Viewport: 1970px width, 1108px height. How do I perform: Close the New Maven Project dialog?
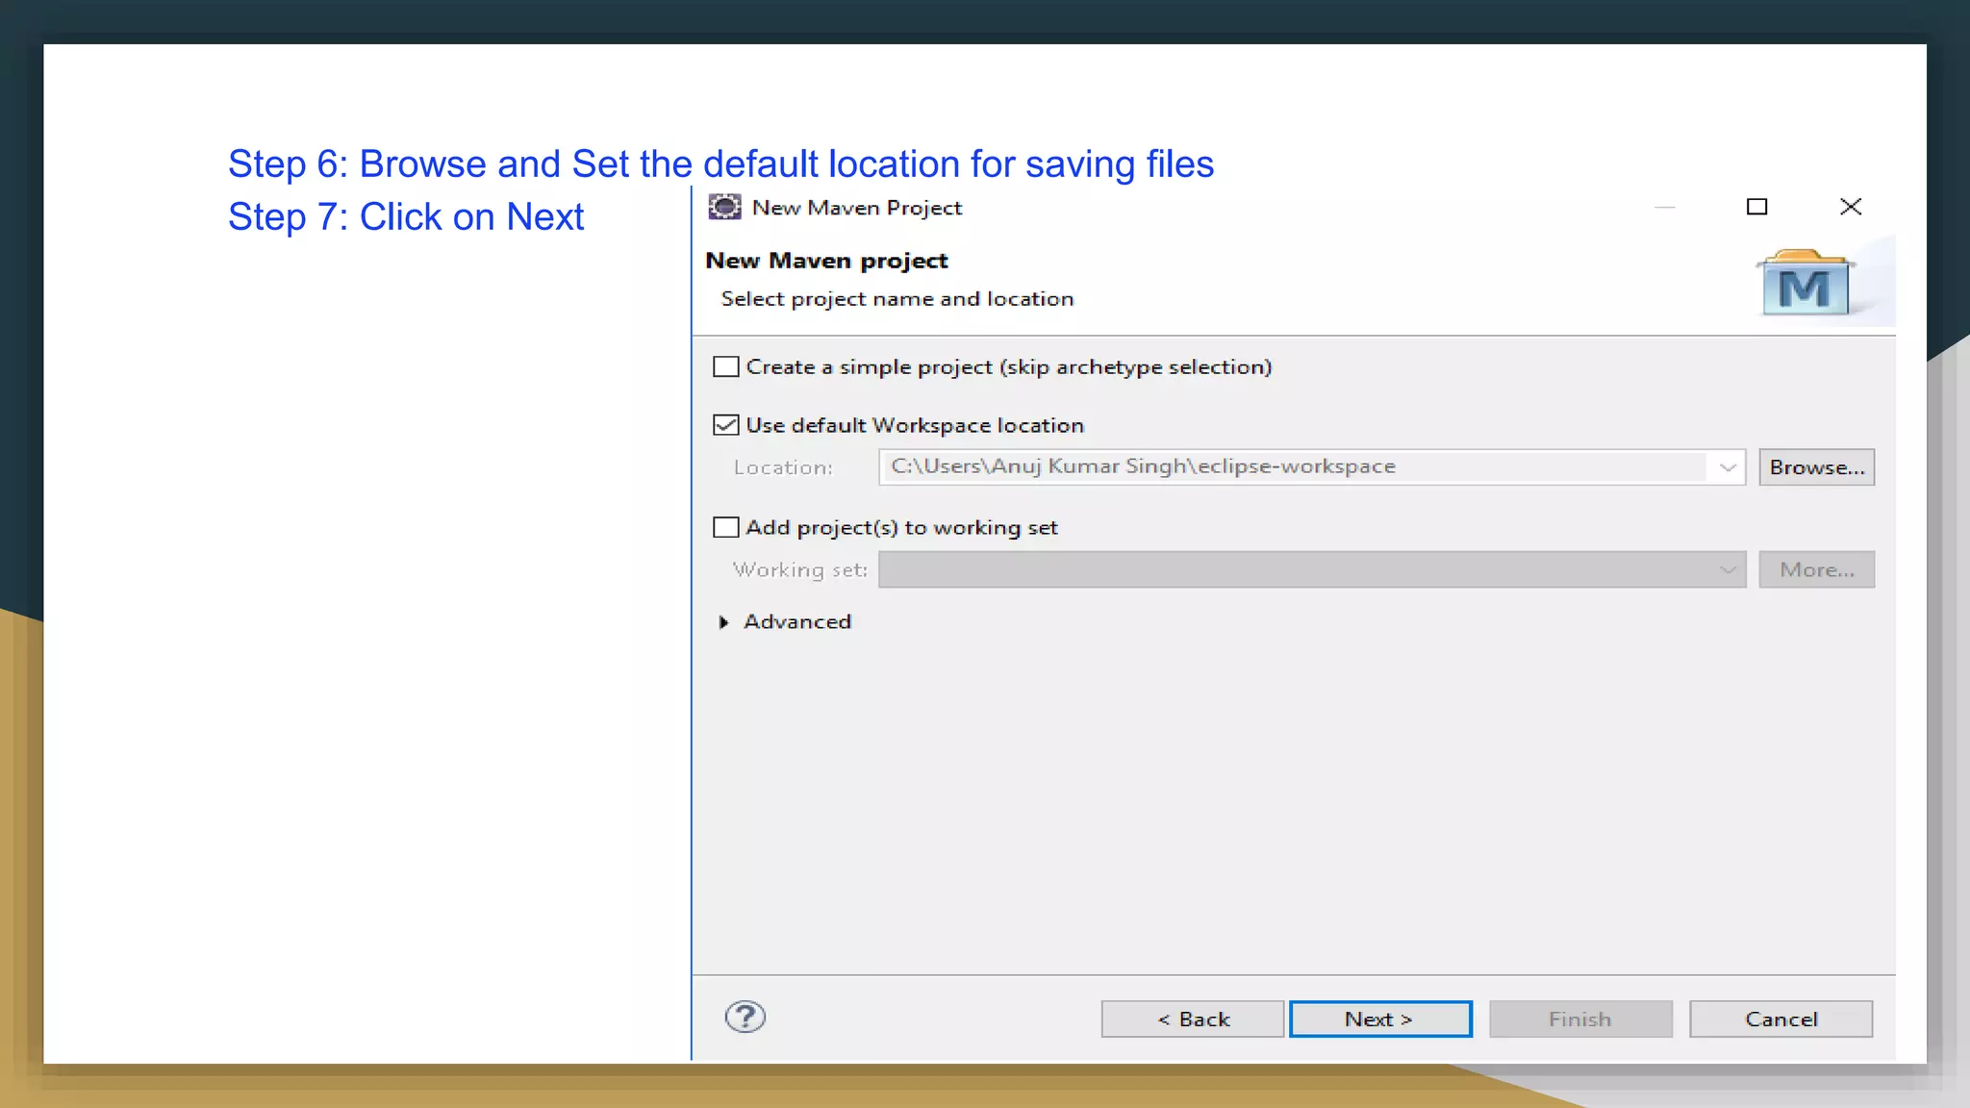pyautogui.click(x=1850, y=207)
